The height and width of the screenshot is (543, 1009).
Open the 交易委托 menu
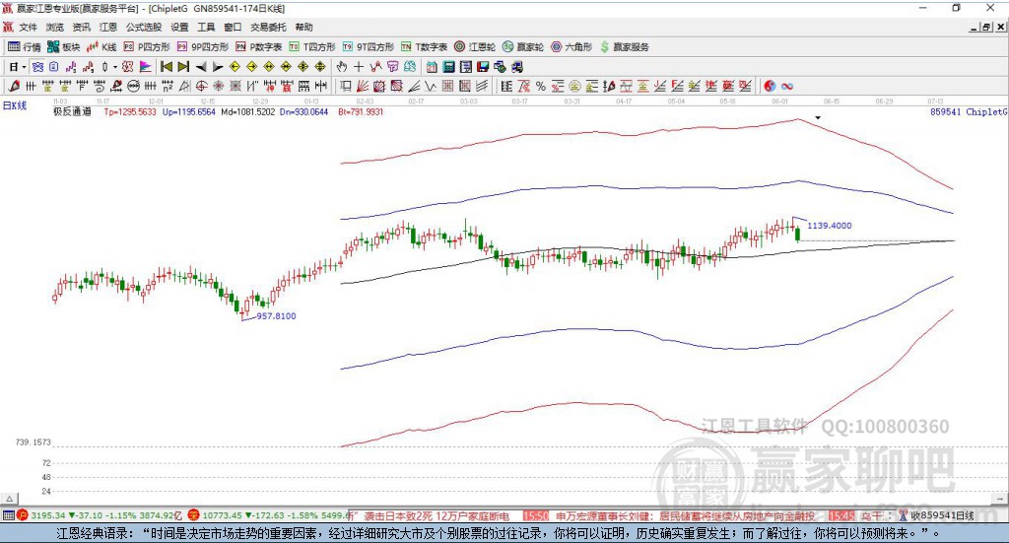268,27
